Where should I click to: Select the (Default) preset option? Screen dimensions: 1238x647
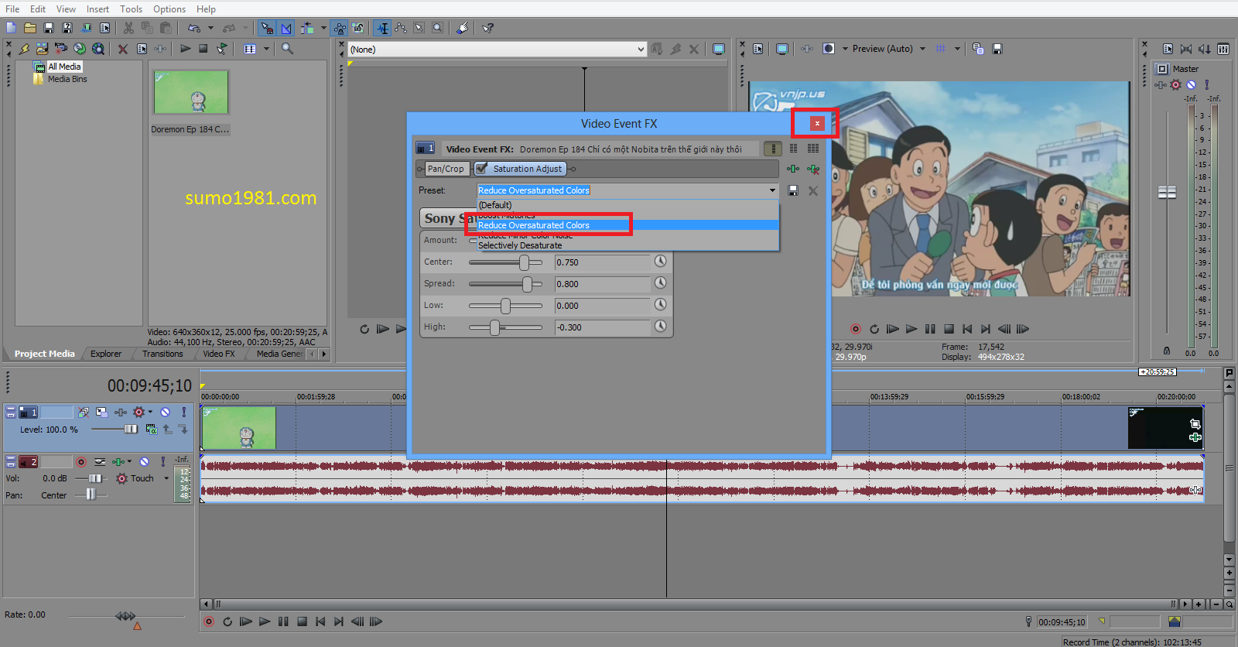[628, 205]
